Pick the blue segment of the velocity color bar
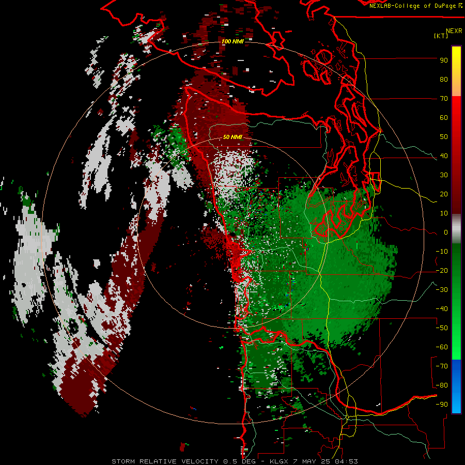 [456, 385]
